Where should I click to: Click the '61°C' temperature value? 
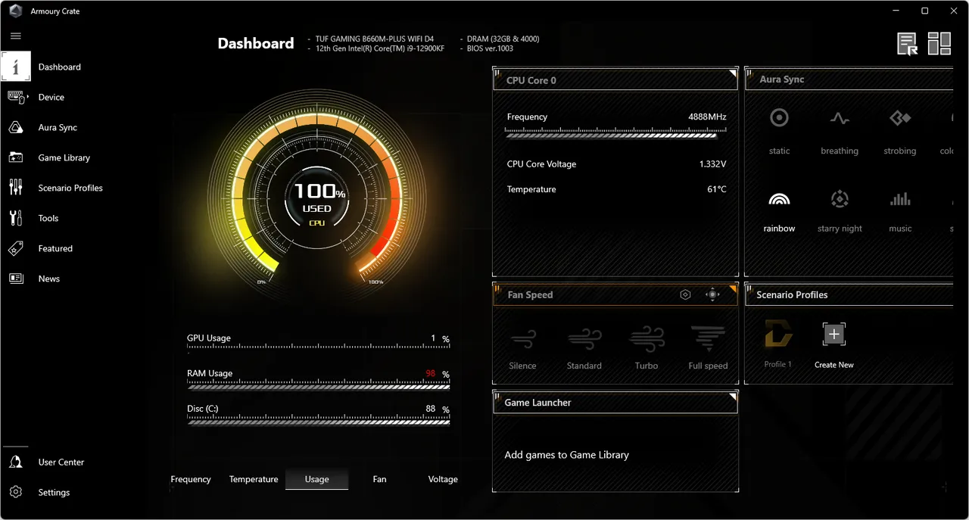coord(717,190)
